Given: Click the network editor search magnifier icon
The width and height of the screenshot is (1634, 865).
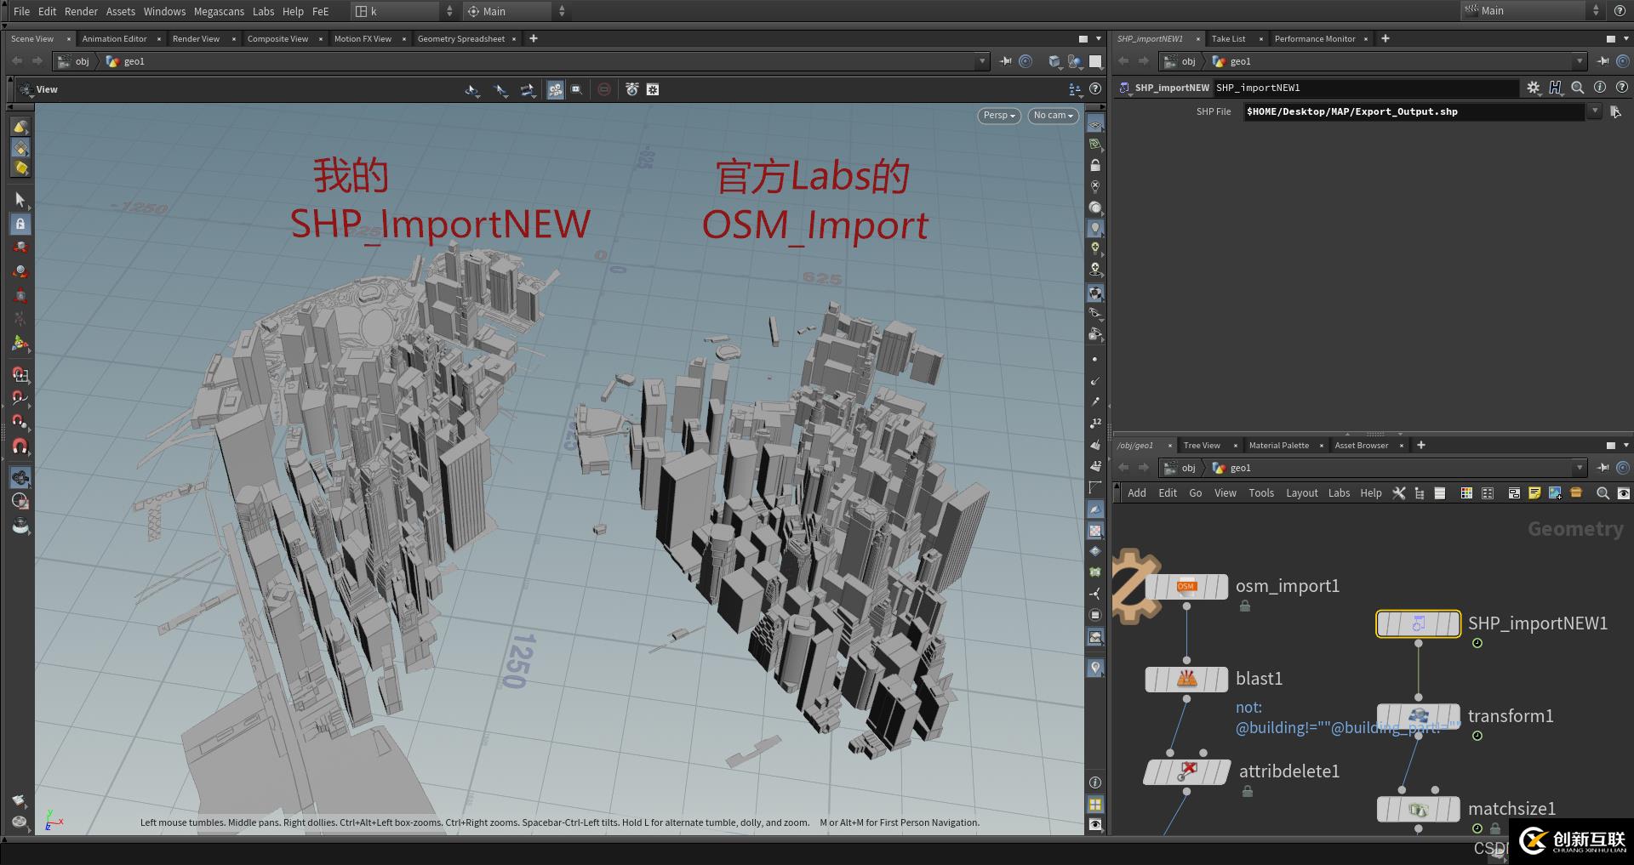Looking at the screenshot, I should pos(1603,493).
